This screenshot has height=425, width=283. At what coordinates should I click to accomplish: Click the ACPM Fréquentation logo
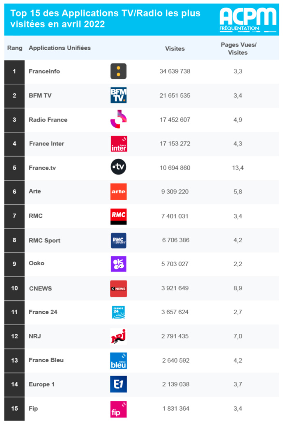point(248,19)
